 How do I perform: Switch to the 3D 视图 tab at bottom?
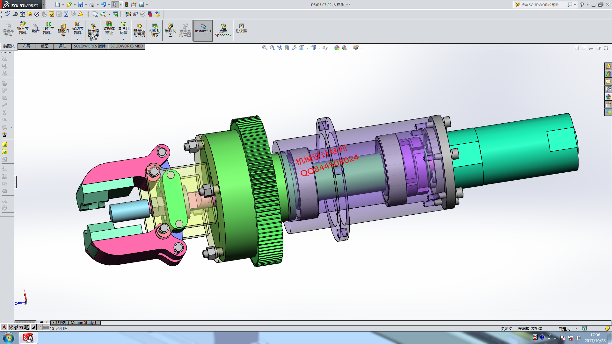point(59,323)
